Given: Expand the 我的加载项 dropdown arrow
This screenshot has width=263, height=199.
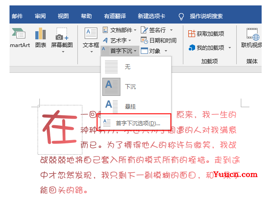Looking at the screenshot, I should [x=230, y=48].
